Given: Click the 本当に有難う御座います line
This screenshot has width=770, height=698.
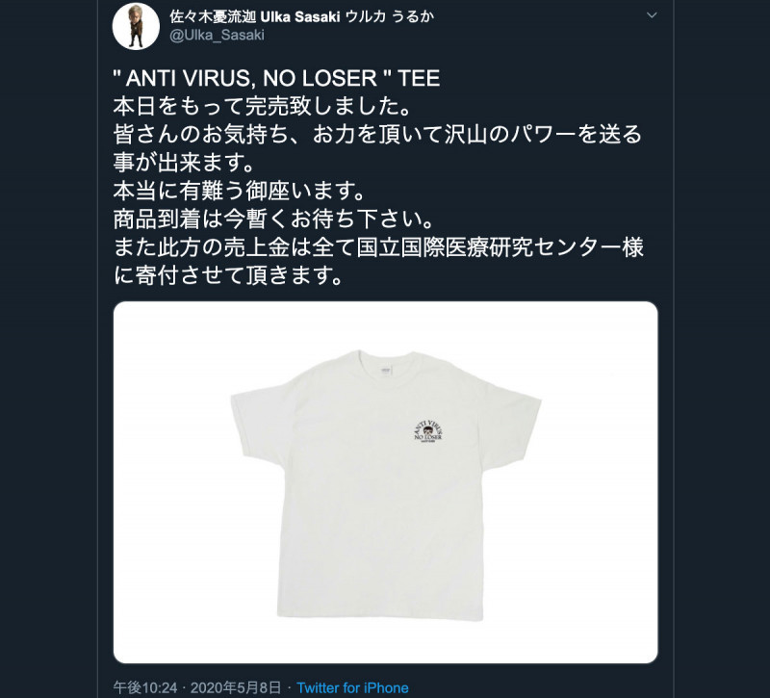Looking at the screenshot, I should click(x=239, y=191).
